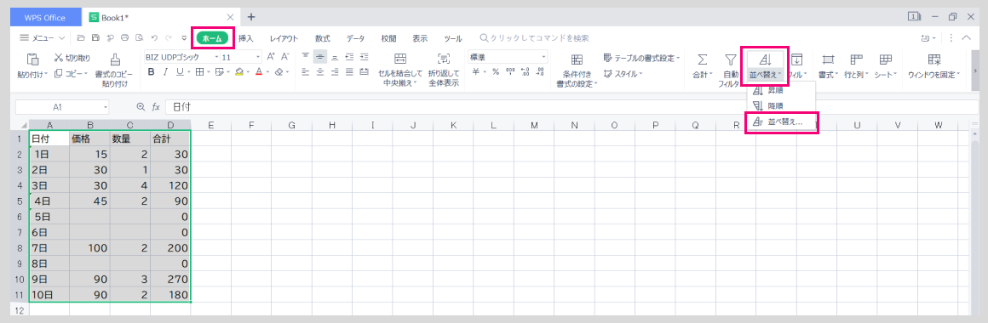Click the 行と列 rows and columns icon
Screen dimensions: 988x323
[x=856, y=59]
